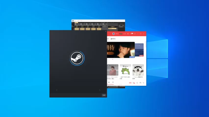Seek along the red song progress bar
The image size is (209, 117).
113,84
